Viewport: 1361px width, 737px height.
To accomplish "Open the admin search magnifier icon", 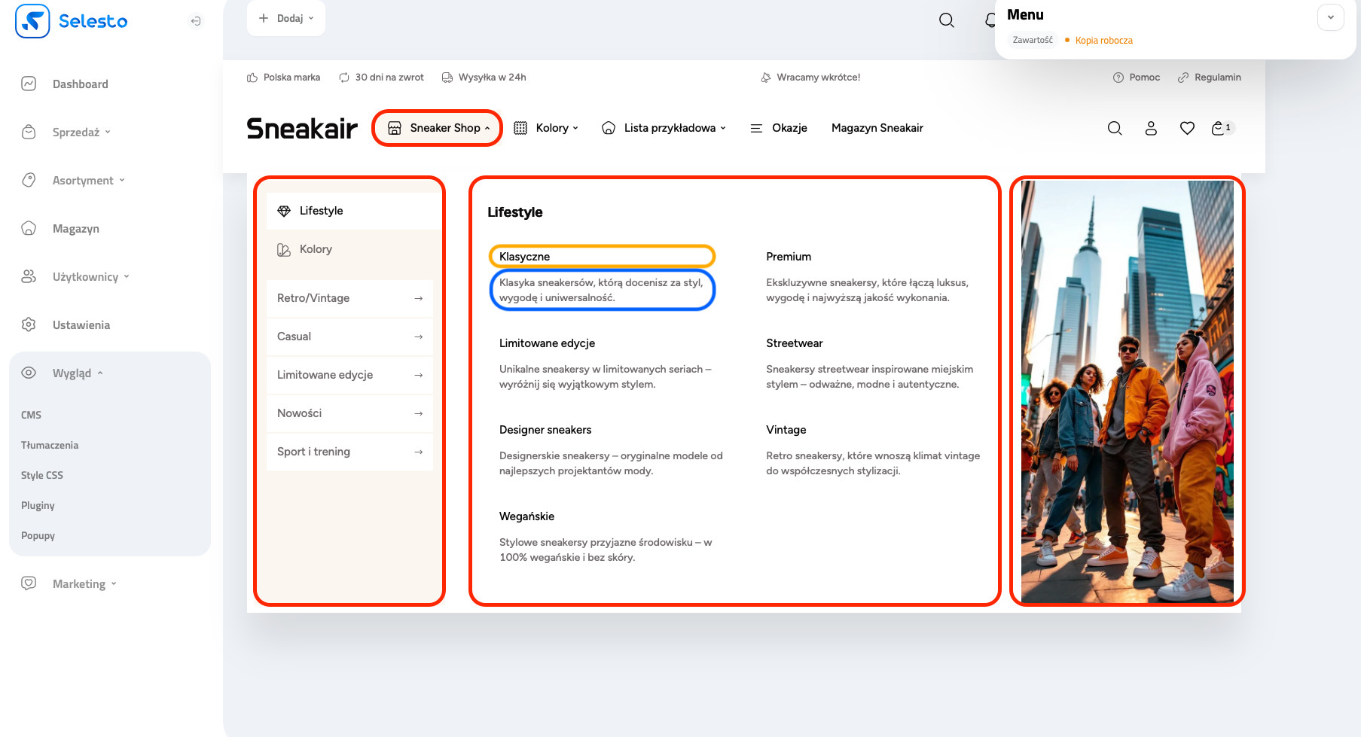I will tap(947, 20).
